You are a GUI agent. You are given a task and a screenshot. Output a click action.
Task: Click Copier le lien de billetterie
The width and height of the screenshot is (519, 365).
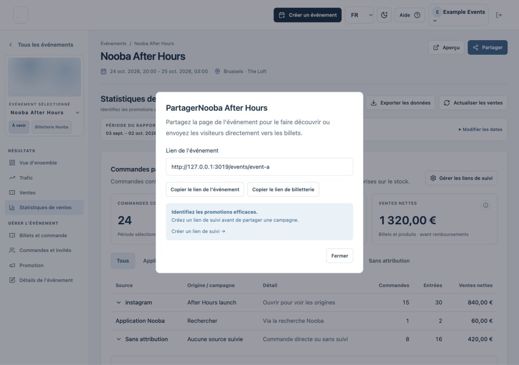click(x=283, y=189)
